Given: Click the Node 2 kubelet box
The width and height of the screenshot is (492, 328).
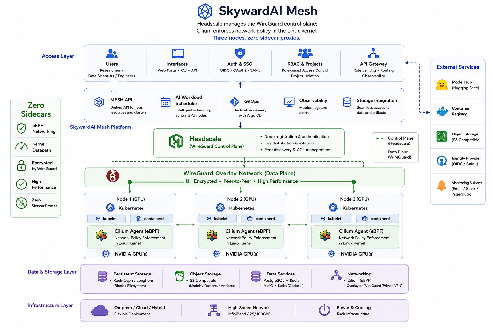Looking at the screenshot, I should click(217, 218).
